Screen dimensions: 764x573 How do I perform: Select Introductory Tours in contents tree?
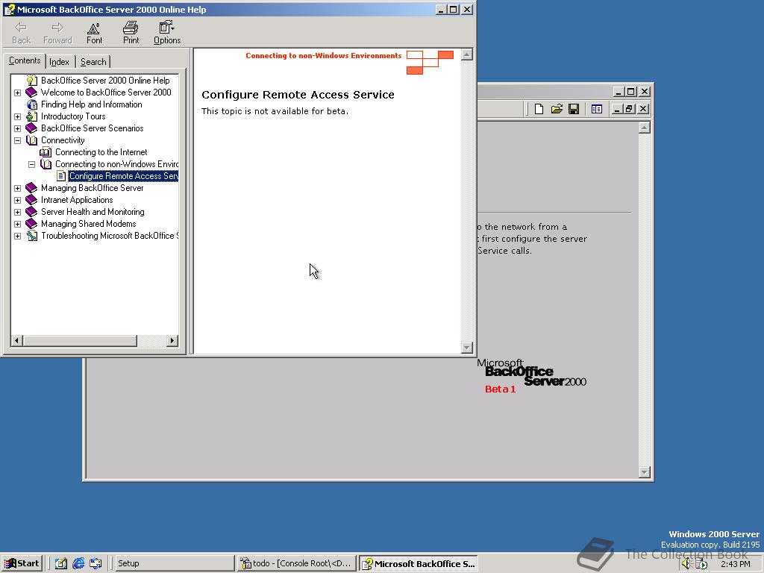[x=73, y=116]
